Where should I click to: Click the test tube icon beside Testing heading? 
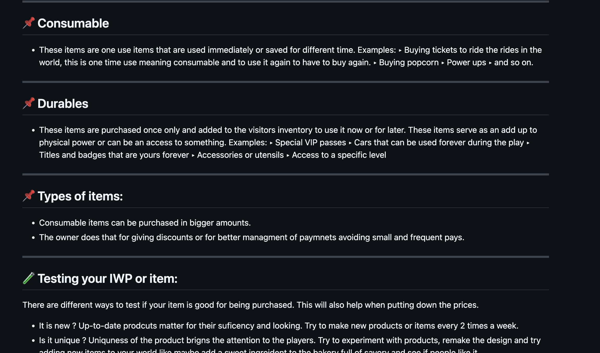29,278
